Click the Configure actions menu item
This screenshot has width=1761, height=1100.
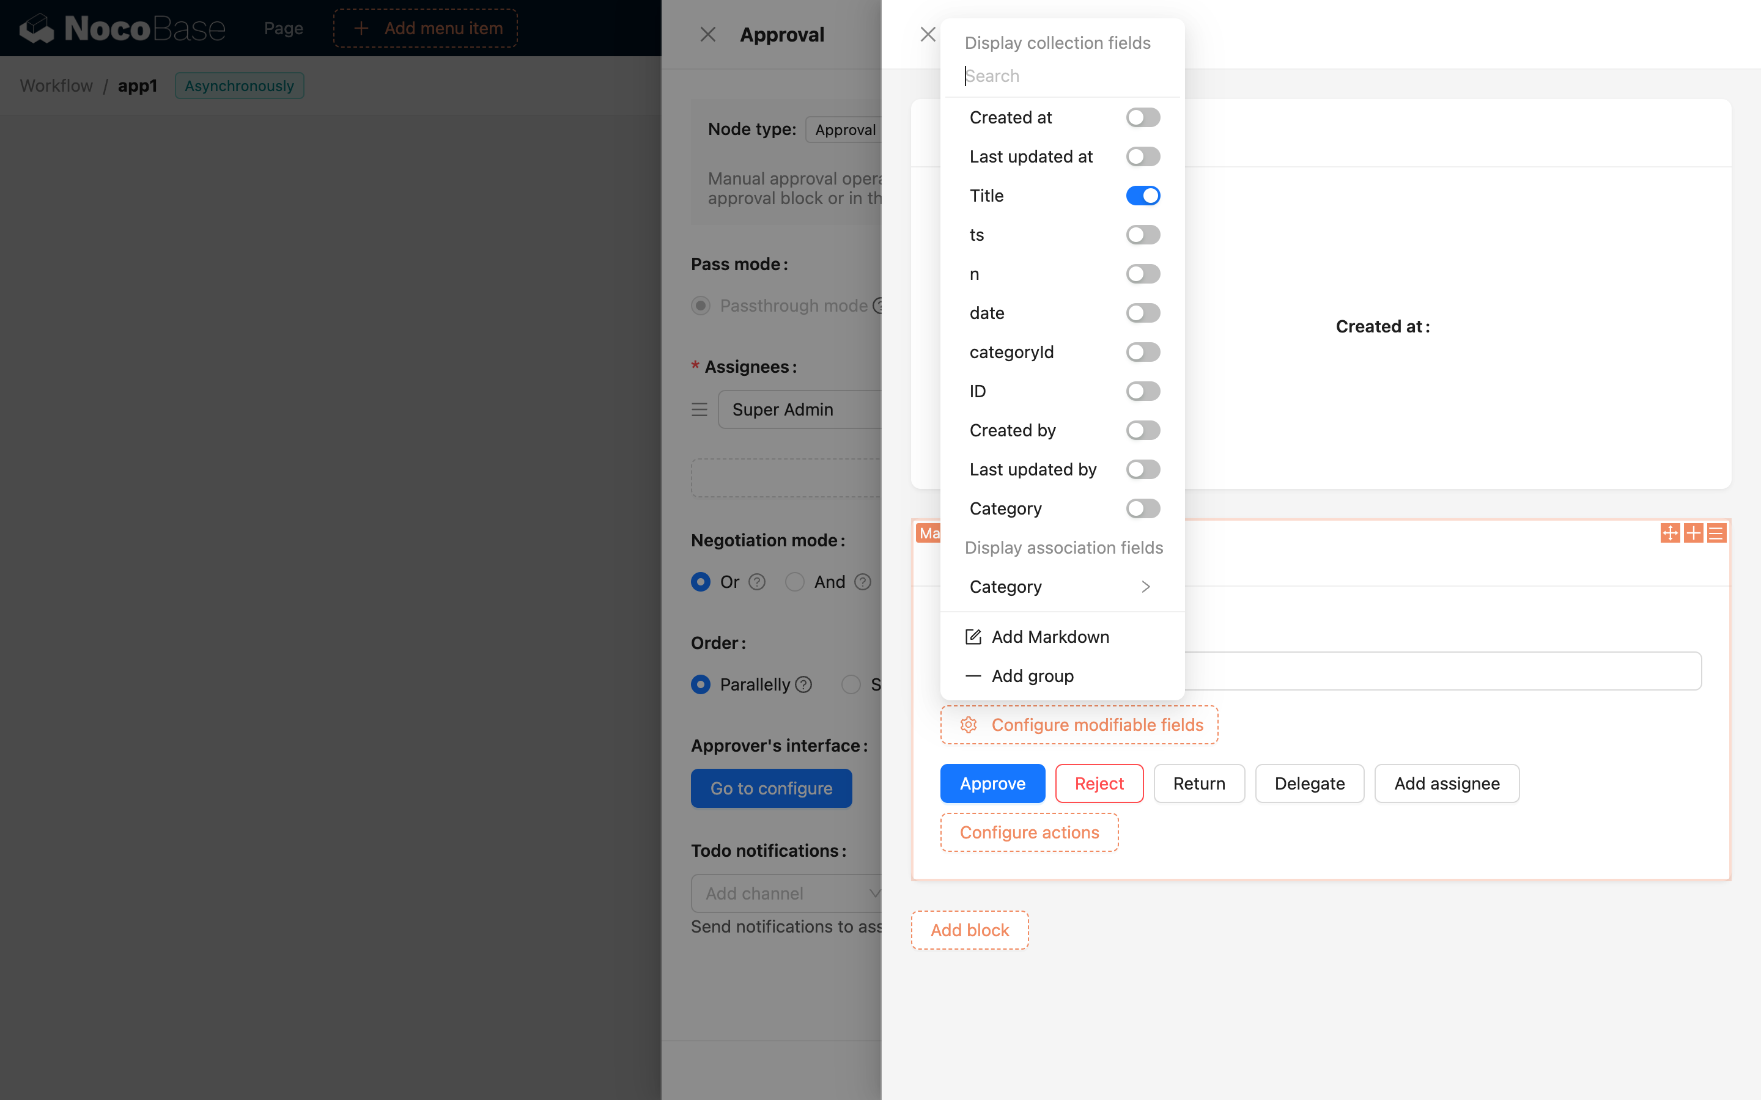(1028, 831)
